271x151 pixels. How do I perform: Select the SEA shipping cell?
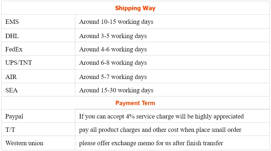(12, 90)
